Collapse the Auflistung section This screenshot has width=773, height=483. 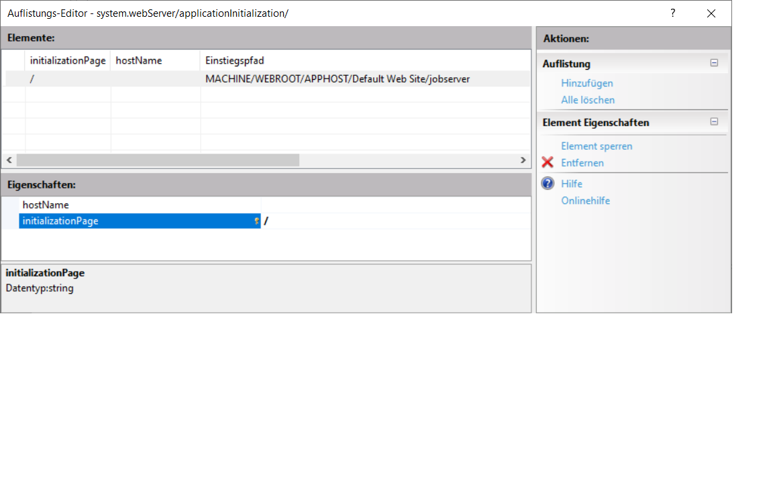tap(714, 64)
